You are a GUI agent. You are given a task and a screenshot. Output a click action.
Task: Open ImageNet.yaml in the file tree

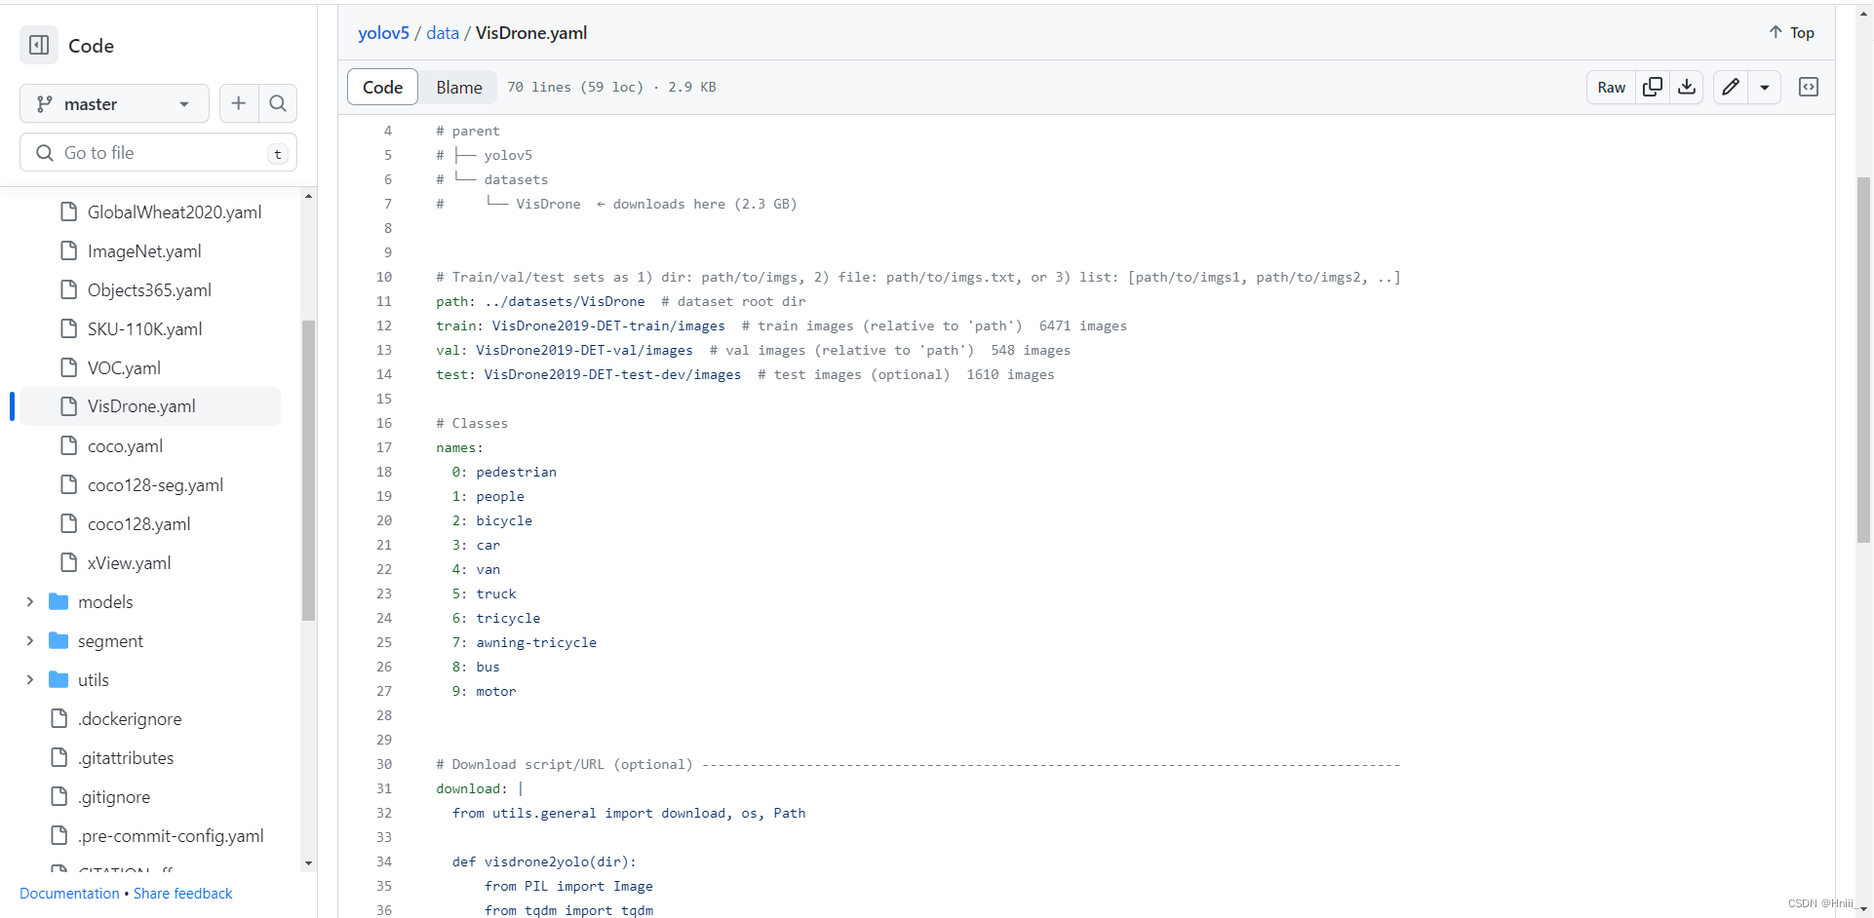coord(144,250)
